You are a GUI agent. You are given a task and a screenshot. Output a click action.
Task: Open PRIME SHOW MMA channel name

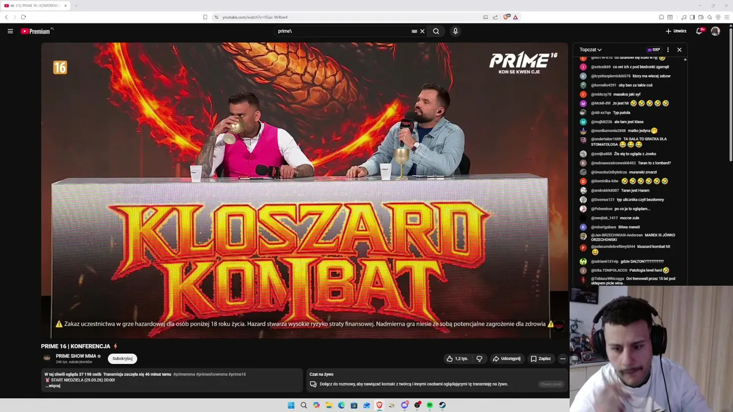click(x=76, y=356)
